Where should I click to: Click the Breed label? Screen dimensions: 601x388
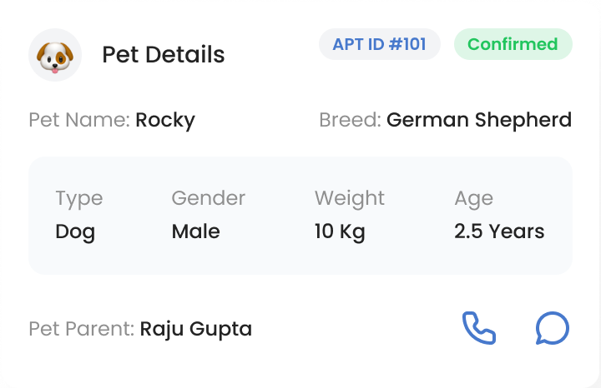click(350, 120)
